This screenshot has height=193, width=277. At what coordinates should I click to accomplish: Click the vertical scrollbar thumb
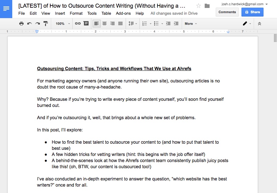[x=275, y=38]
